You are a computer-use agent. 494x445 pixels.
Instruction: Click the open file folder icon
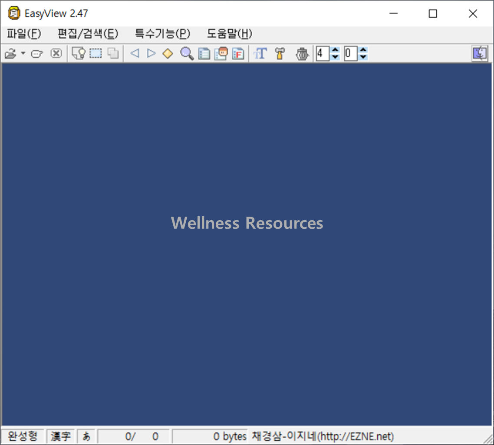(x=10, y=53)
